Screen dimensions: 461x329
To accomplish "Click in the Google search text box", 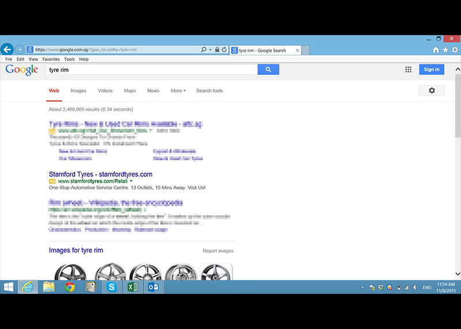I will (x=151, y=70).
